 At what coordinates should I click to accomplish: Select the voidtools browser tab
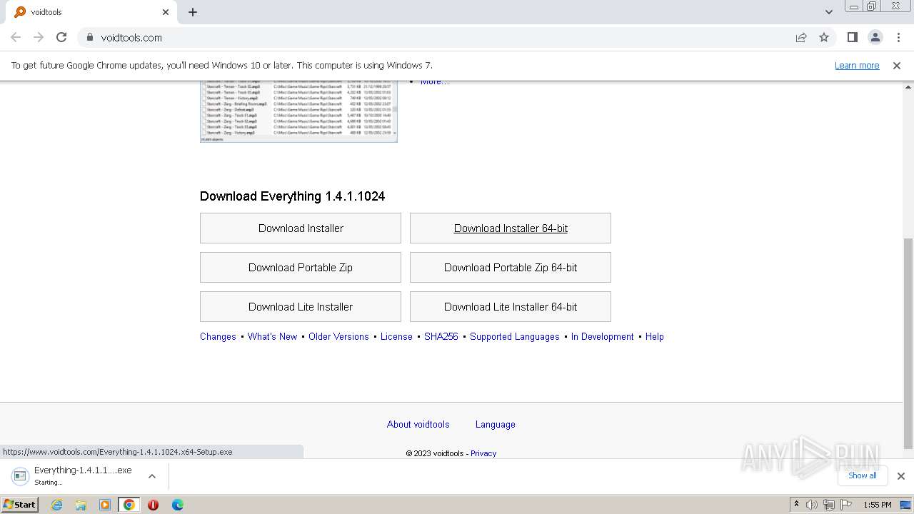pyautogui.click(x=93, y=12)
